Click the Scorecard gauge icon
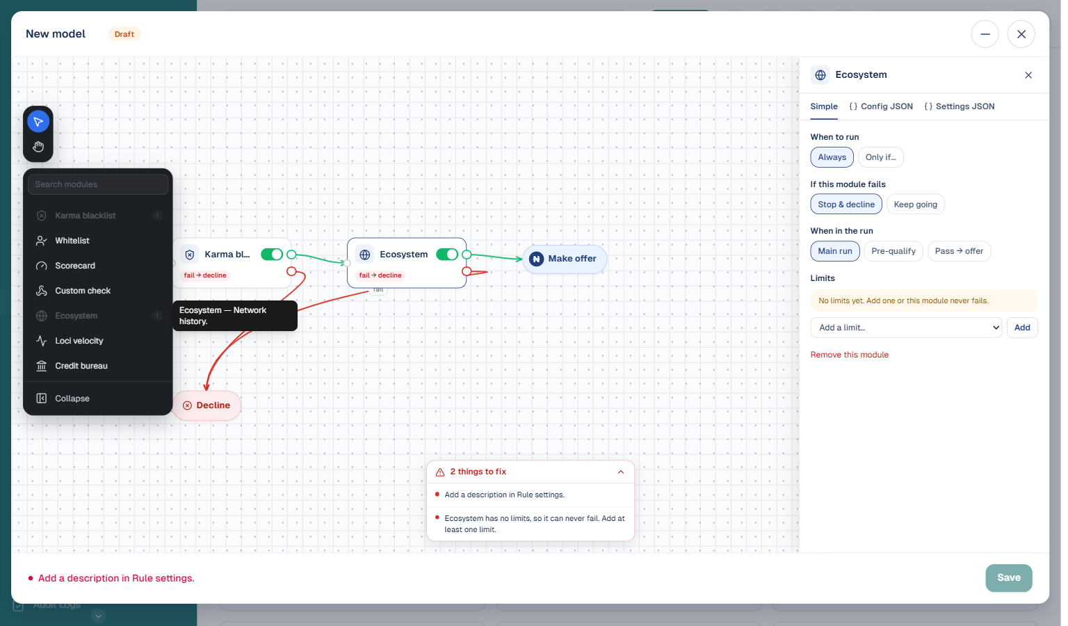The width and height of the screenshot is (1068, 626). (42, 266)
